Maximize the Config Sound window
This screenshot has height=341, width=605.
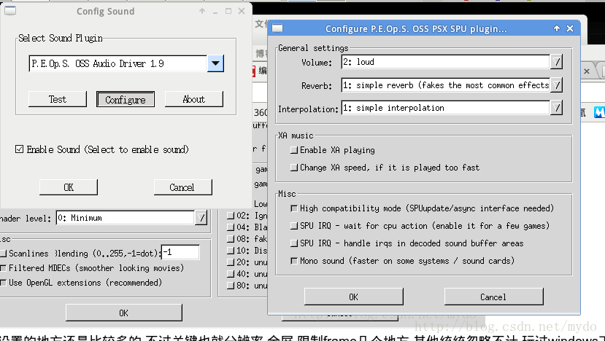coord(228,11)
